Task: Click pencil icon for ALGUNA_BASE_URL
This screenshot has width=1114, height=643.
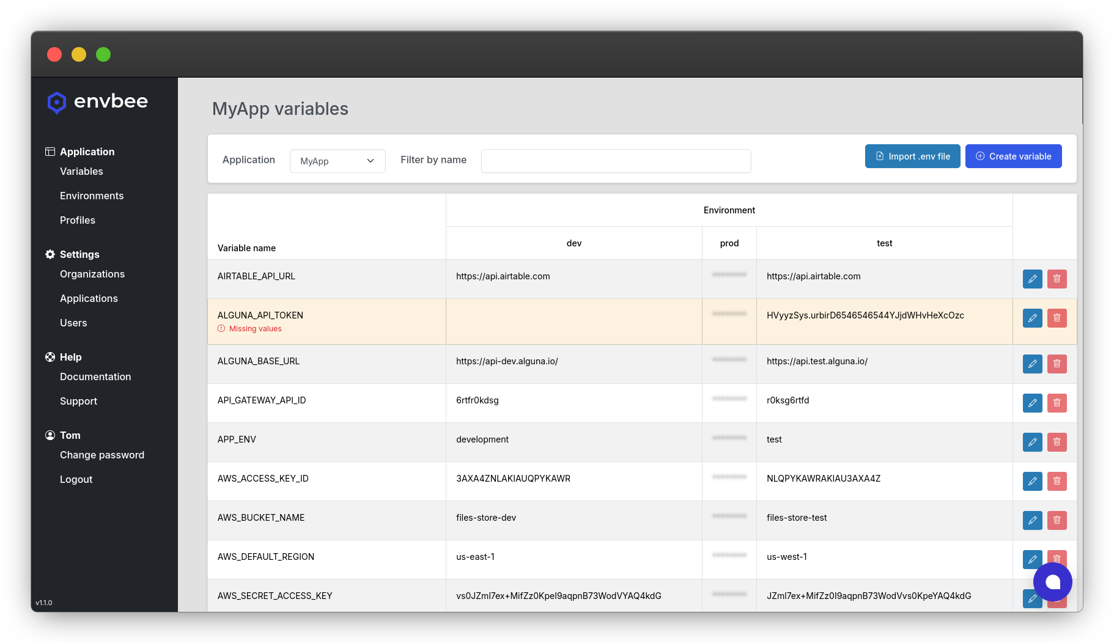Action: click(x=1032, y=364)
